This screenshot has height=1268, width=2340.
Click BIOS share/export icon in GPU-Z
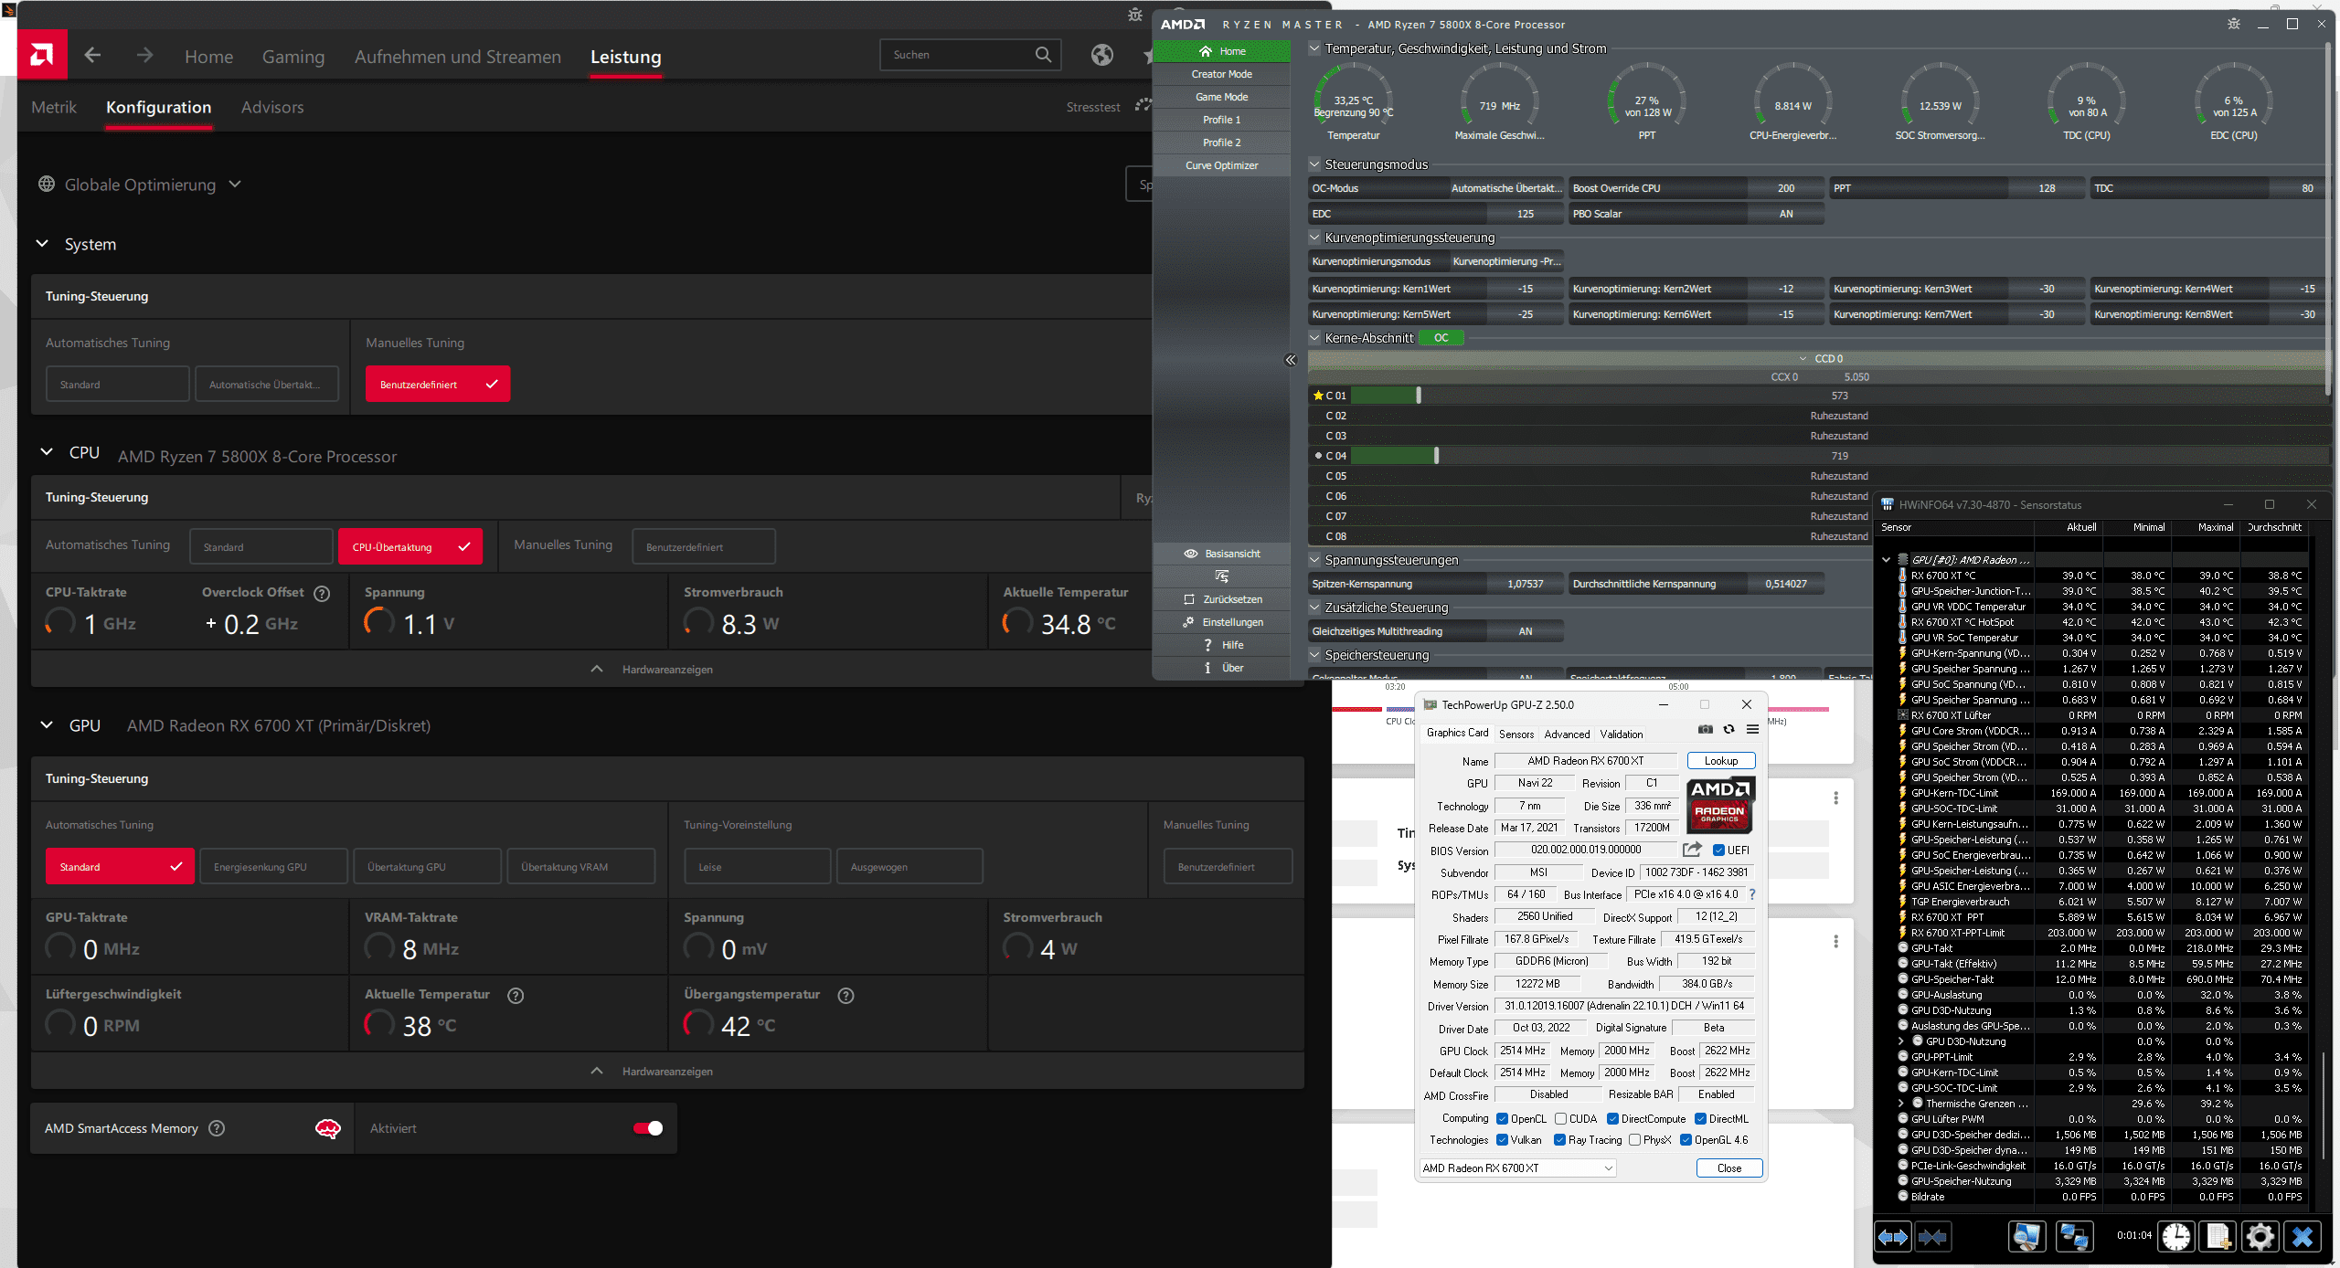click(1692, 850)
